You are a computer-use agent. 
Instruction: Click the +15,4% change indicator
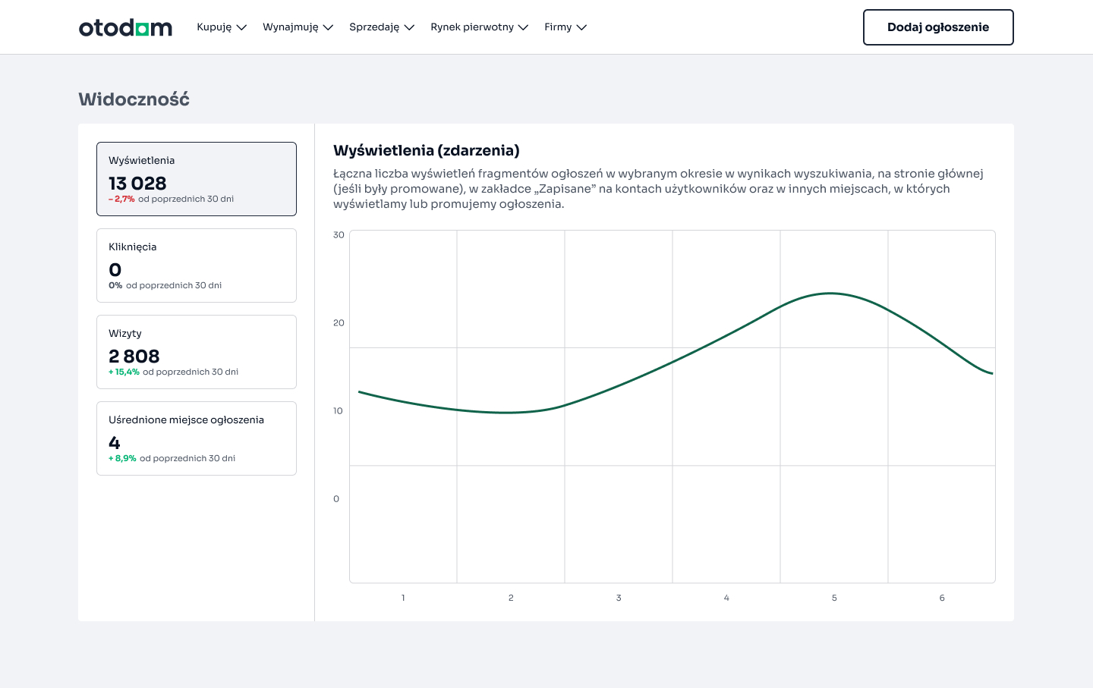click(x=124, y=372)
